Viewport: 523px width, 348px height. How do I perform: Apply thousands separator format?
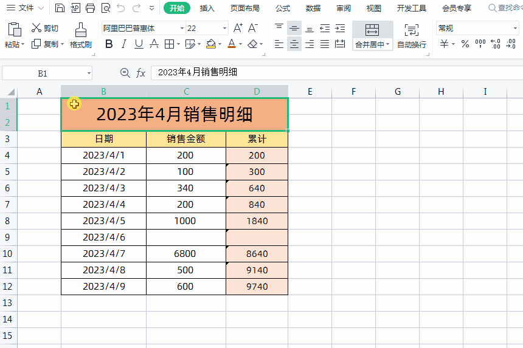480,44
